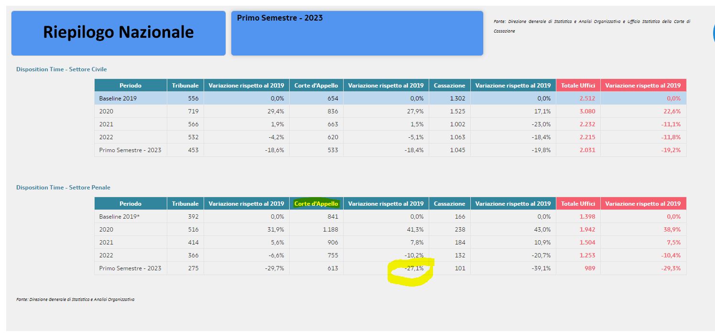Click the red -19,2% variation value
The width and height of the screenshot is (715, 333).
pos(670,150)
